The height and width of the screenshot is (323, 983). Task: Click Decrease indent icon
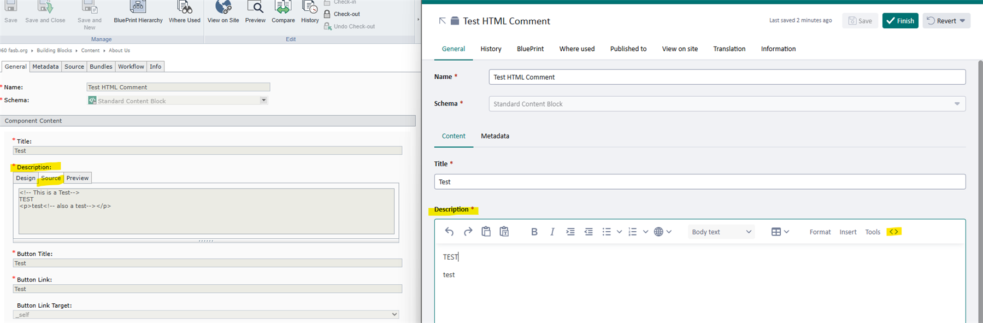588,232
